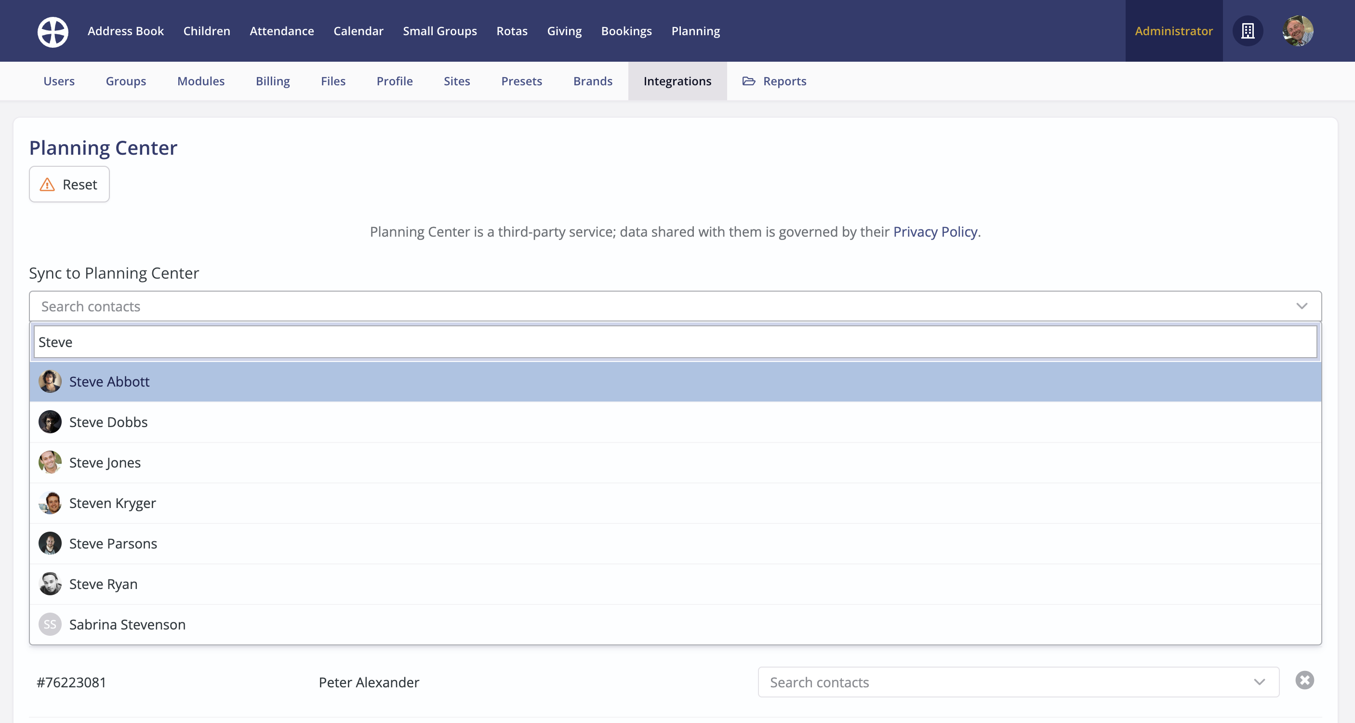Select Steven Kryger from the suggestions
Screen dimensions: 1355x723
(112, 503)
